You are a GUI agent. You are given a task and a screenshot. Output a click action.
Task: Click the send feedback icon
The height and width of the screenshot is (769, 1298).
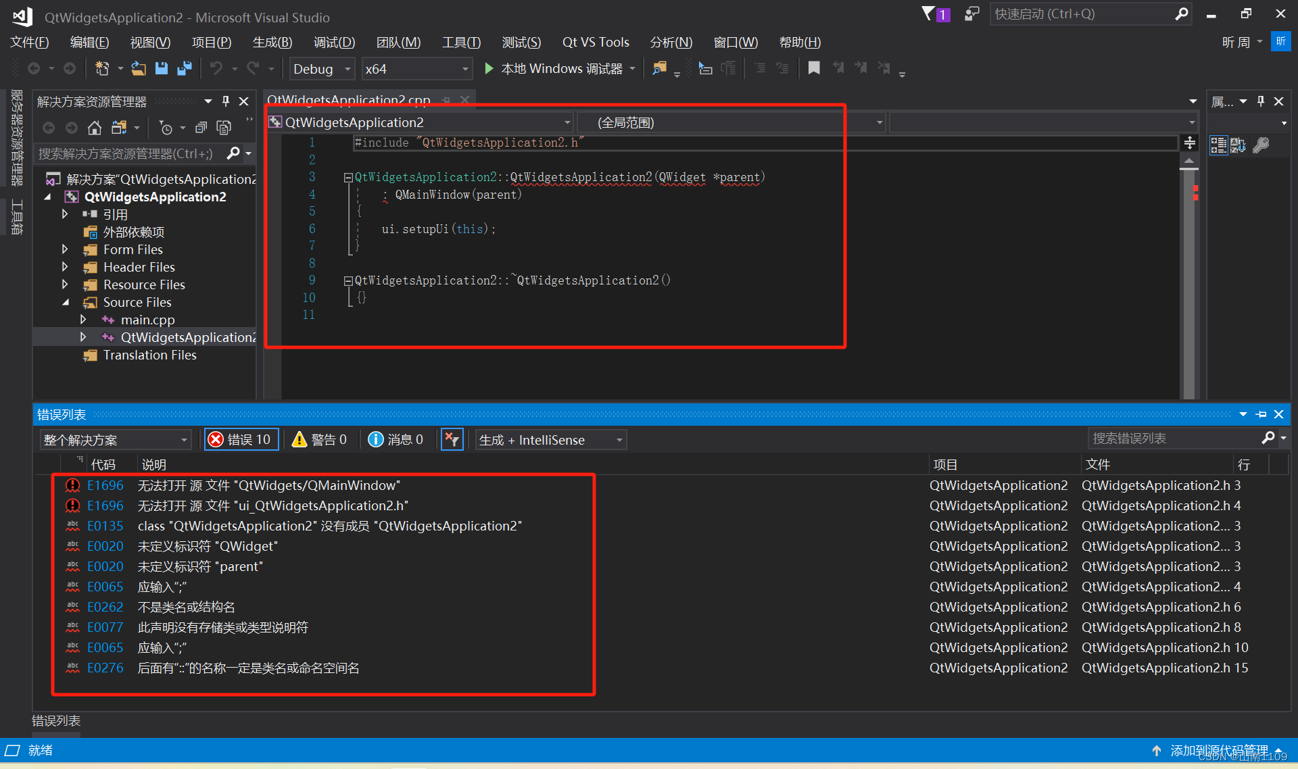point(971,14)
